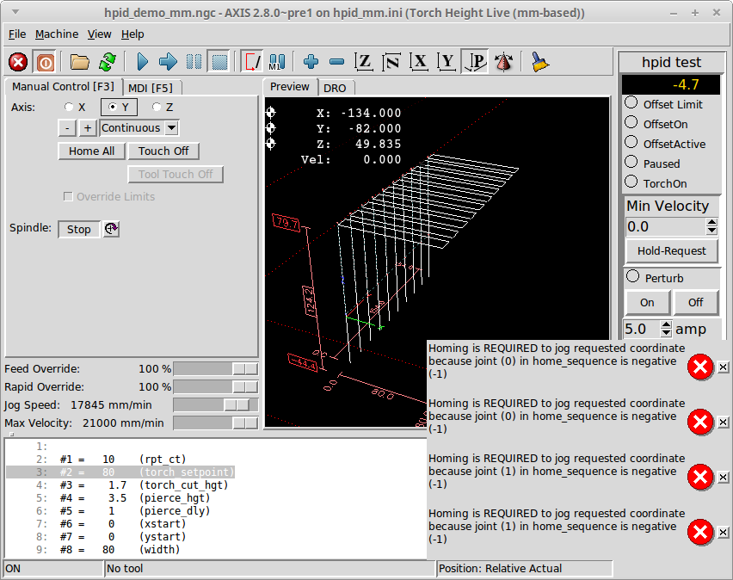Increase Min Velocity with up arrow
Image resolution: width=733 pixels, height=580 pixels.
coord(711,222)
